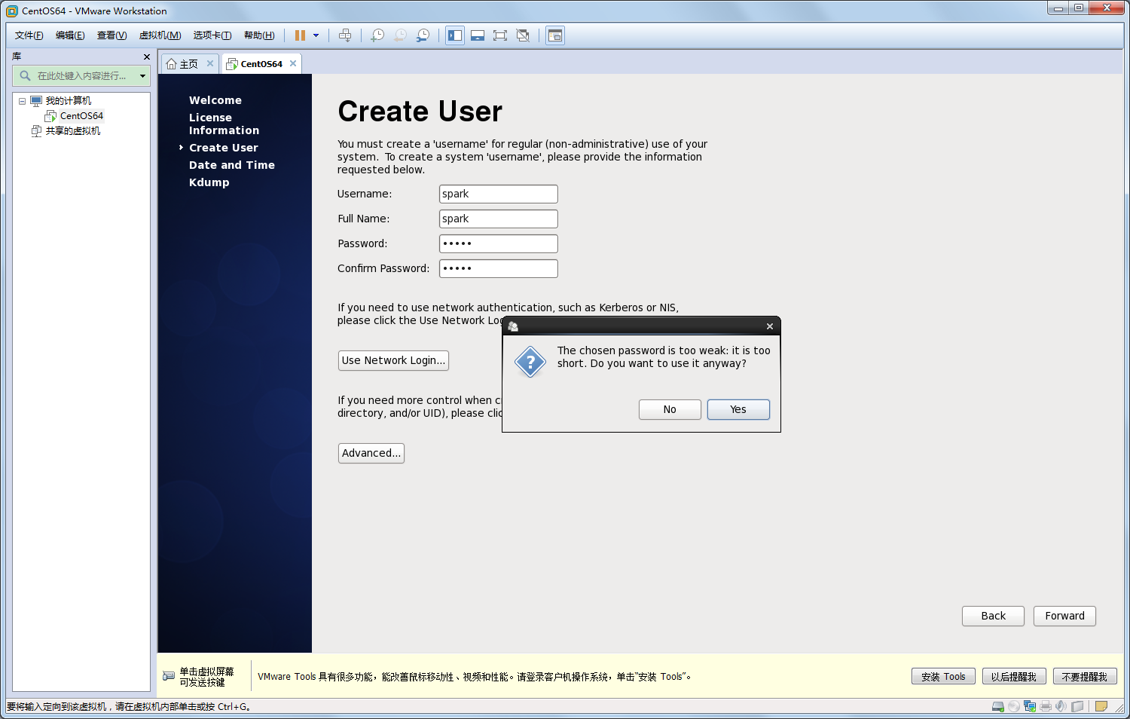Enter full screen mode icon
Screen dimensions: 1130x719
coord(500,35)
